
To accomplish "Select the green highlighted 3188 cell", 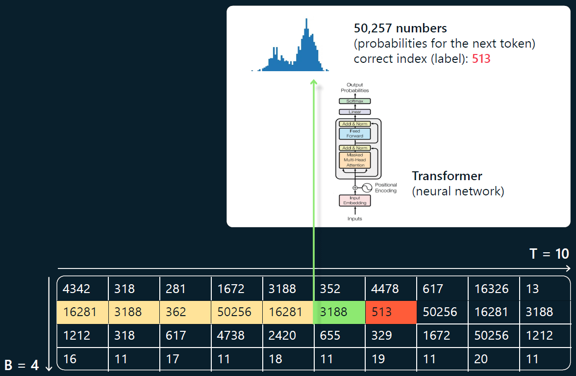I will (x=339, y=312).
